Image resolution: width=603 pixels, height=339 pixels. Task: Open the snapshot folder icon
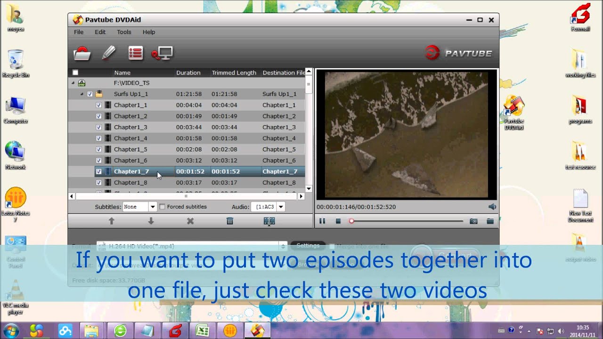click(x=490, y=221)
